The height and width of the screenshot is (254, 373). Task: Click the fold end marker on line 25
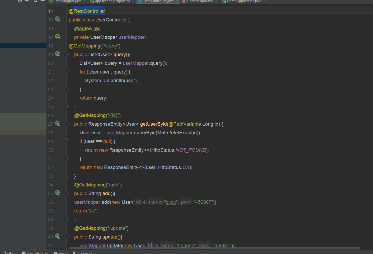coord(67,106)
